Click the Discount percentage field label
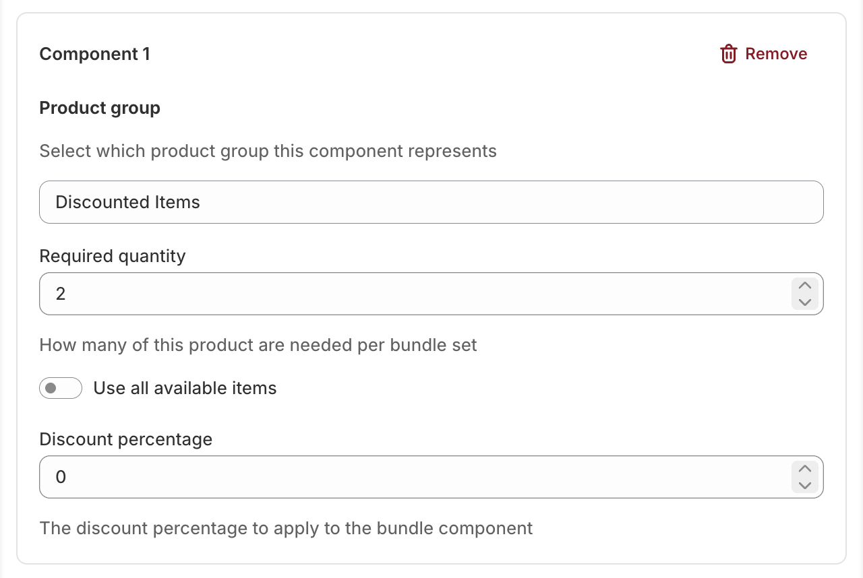This screenshot has height=578, width=863. pos(125,439)
